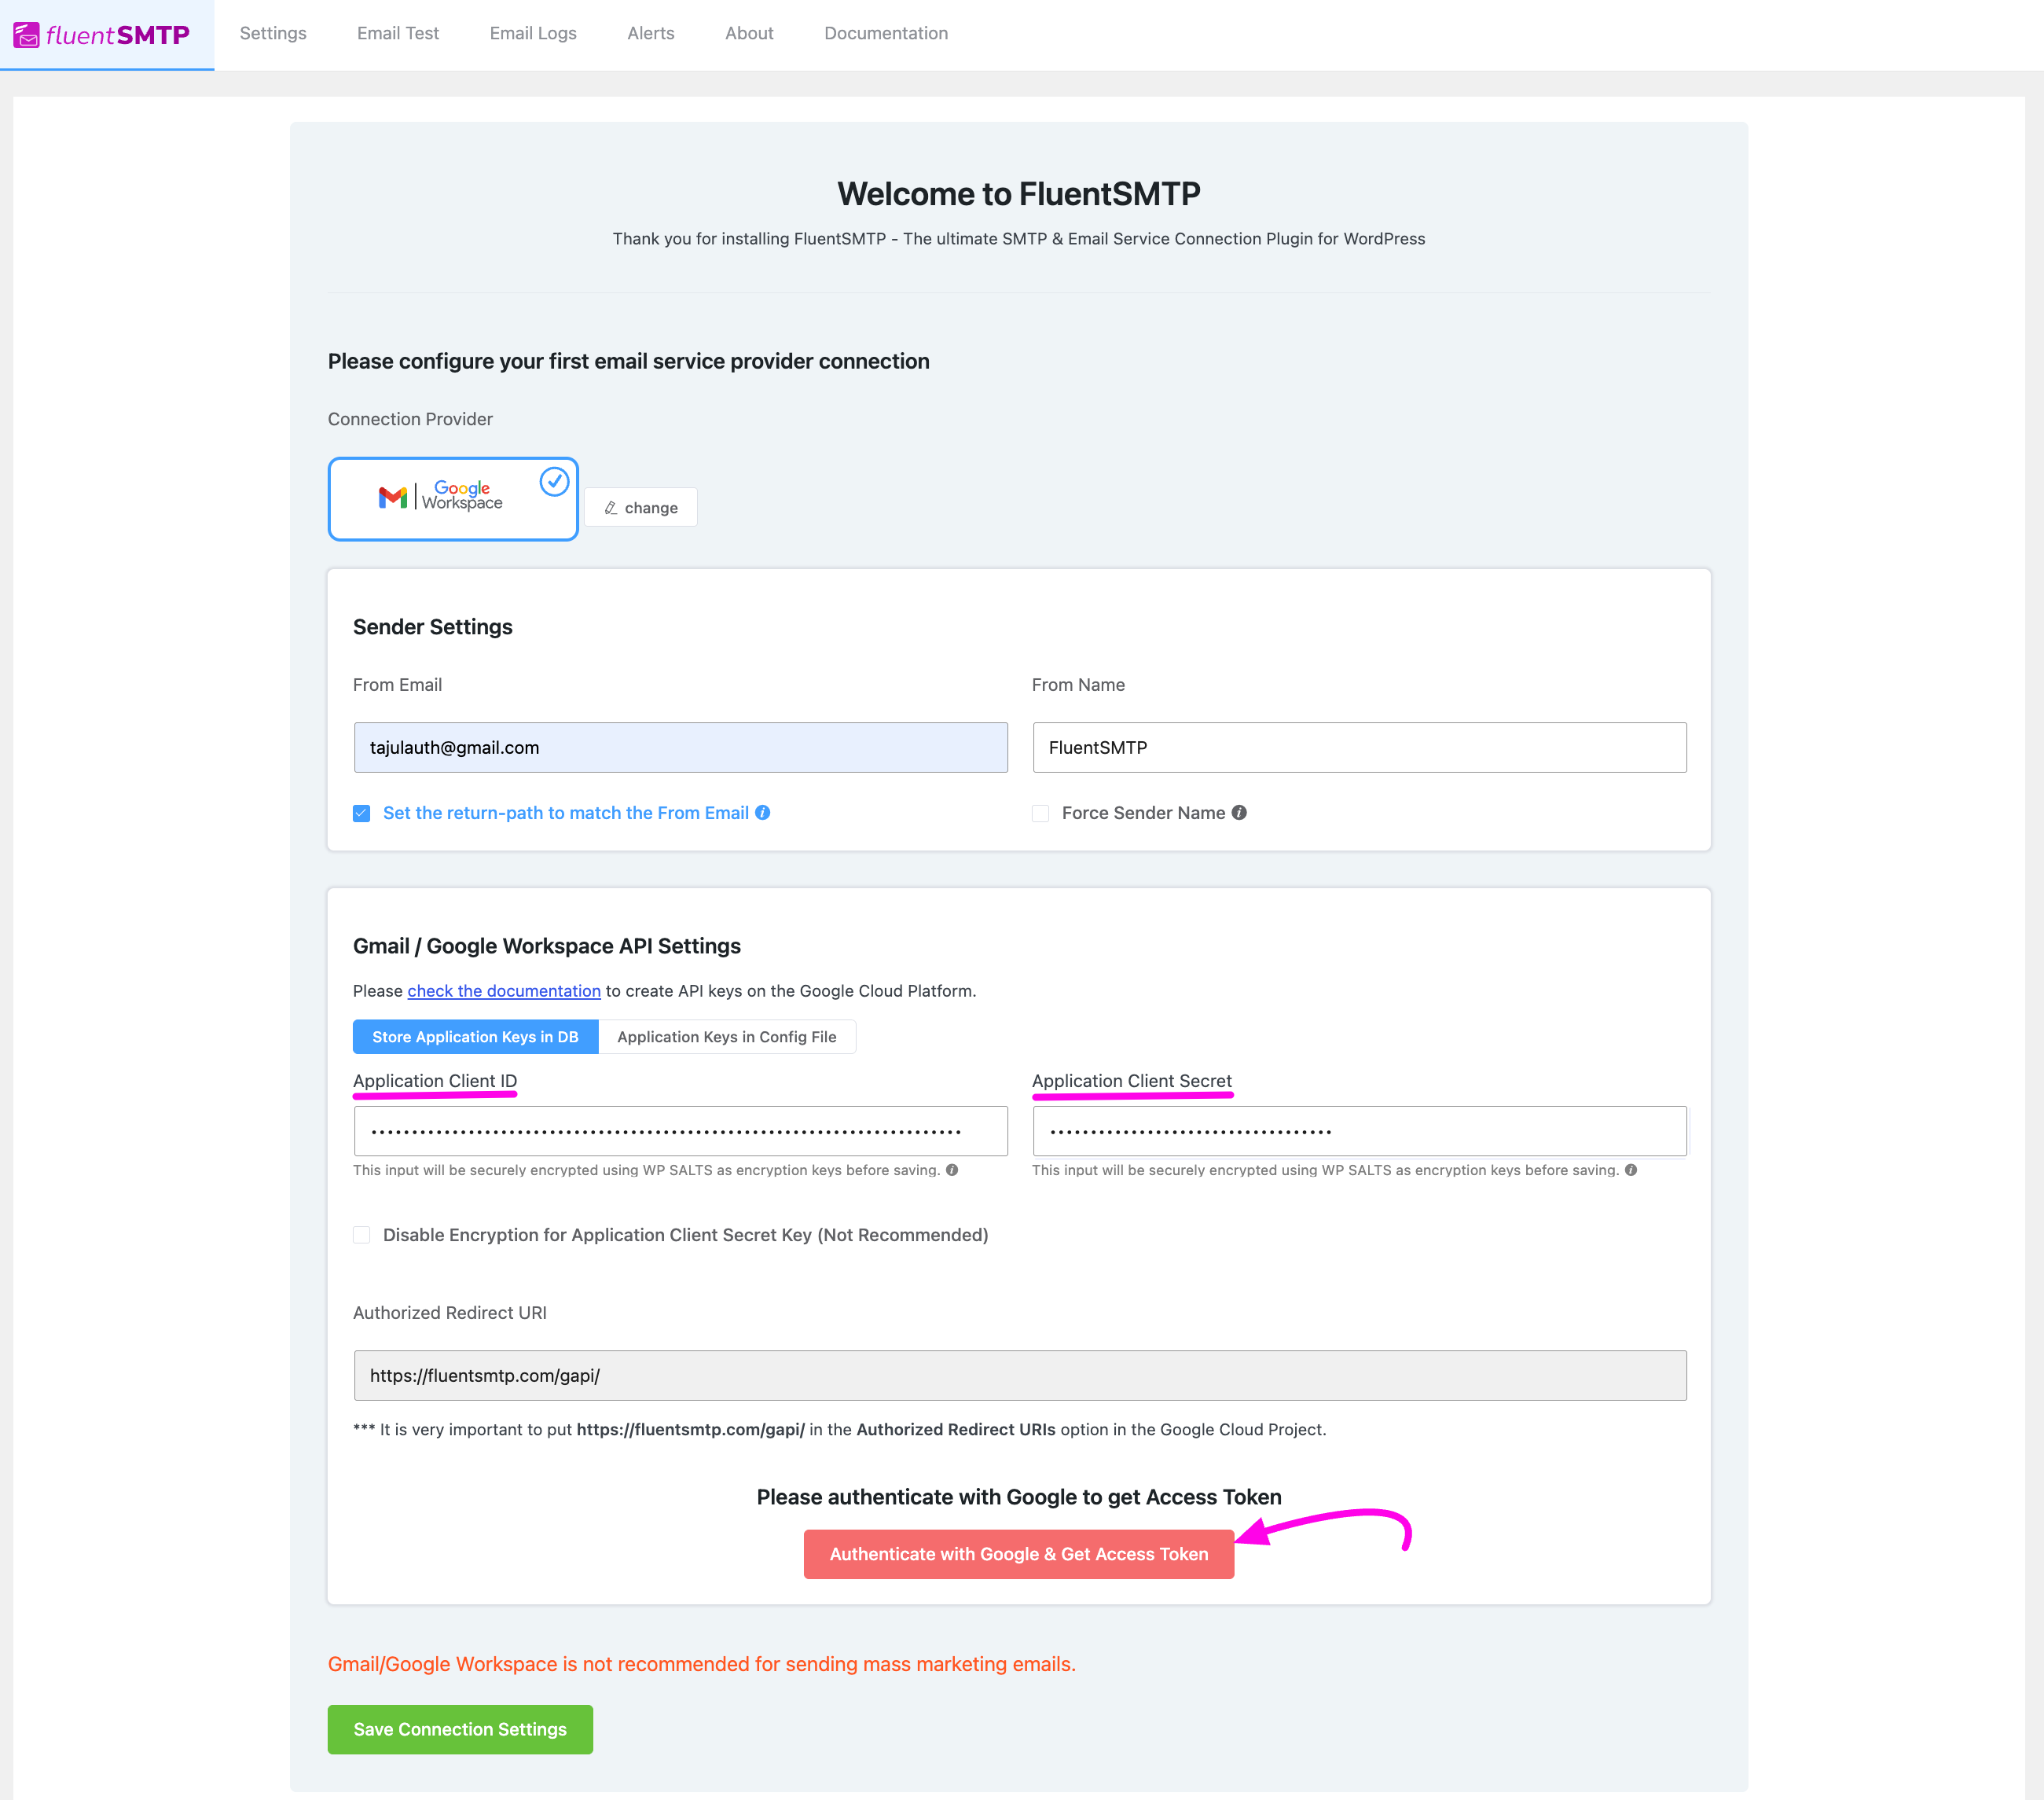
Task: Click the Authorized Redirect URI label
Action: pos(450,1313)
